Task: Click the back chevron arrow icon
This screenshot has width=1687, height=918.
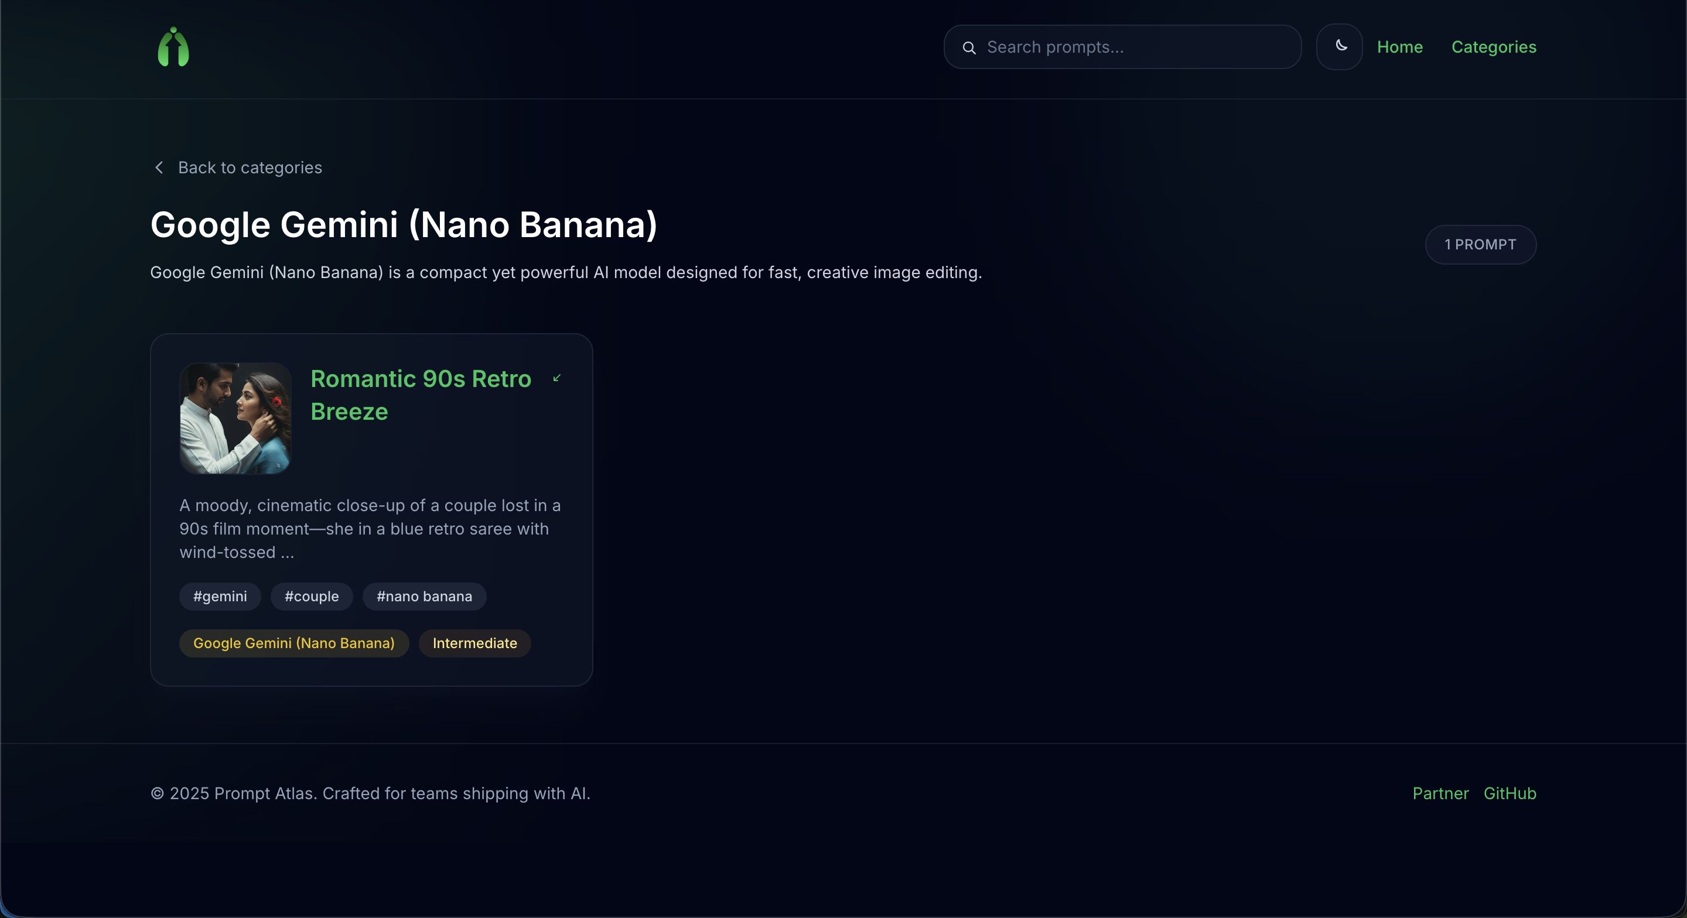Action: click(159, 167)
